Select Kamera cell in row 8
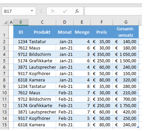Viewport: 146px width, 131px height. click(42, 80)
